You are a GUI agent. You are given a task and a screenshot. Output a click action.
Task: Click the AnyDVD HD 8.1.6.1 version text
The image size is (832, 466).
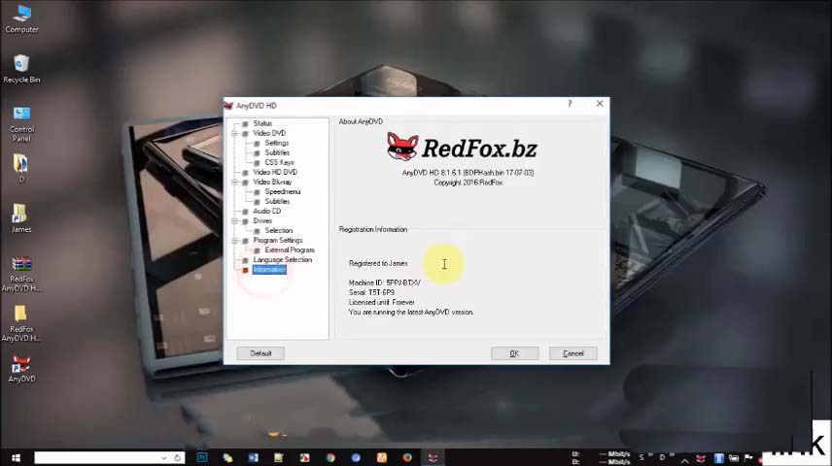468,173
